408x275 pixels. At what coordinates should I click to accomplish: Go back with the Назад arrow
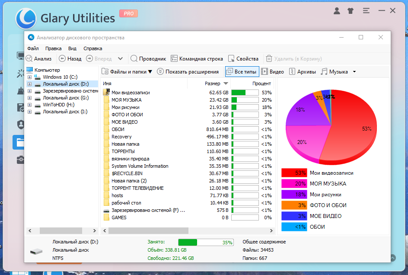pos(70,59)
